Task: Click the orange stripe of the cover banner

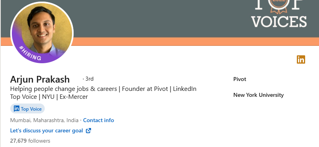Action: point(195,41)
